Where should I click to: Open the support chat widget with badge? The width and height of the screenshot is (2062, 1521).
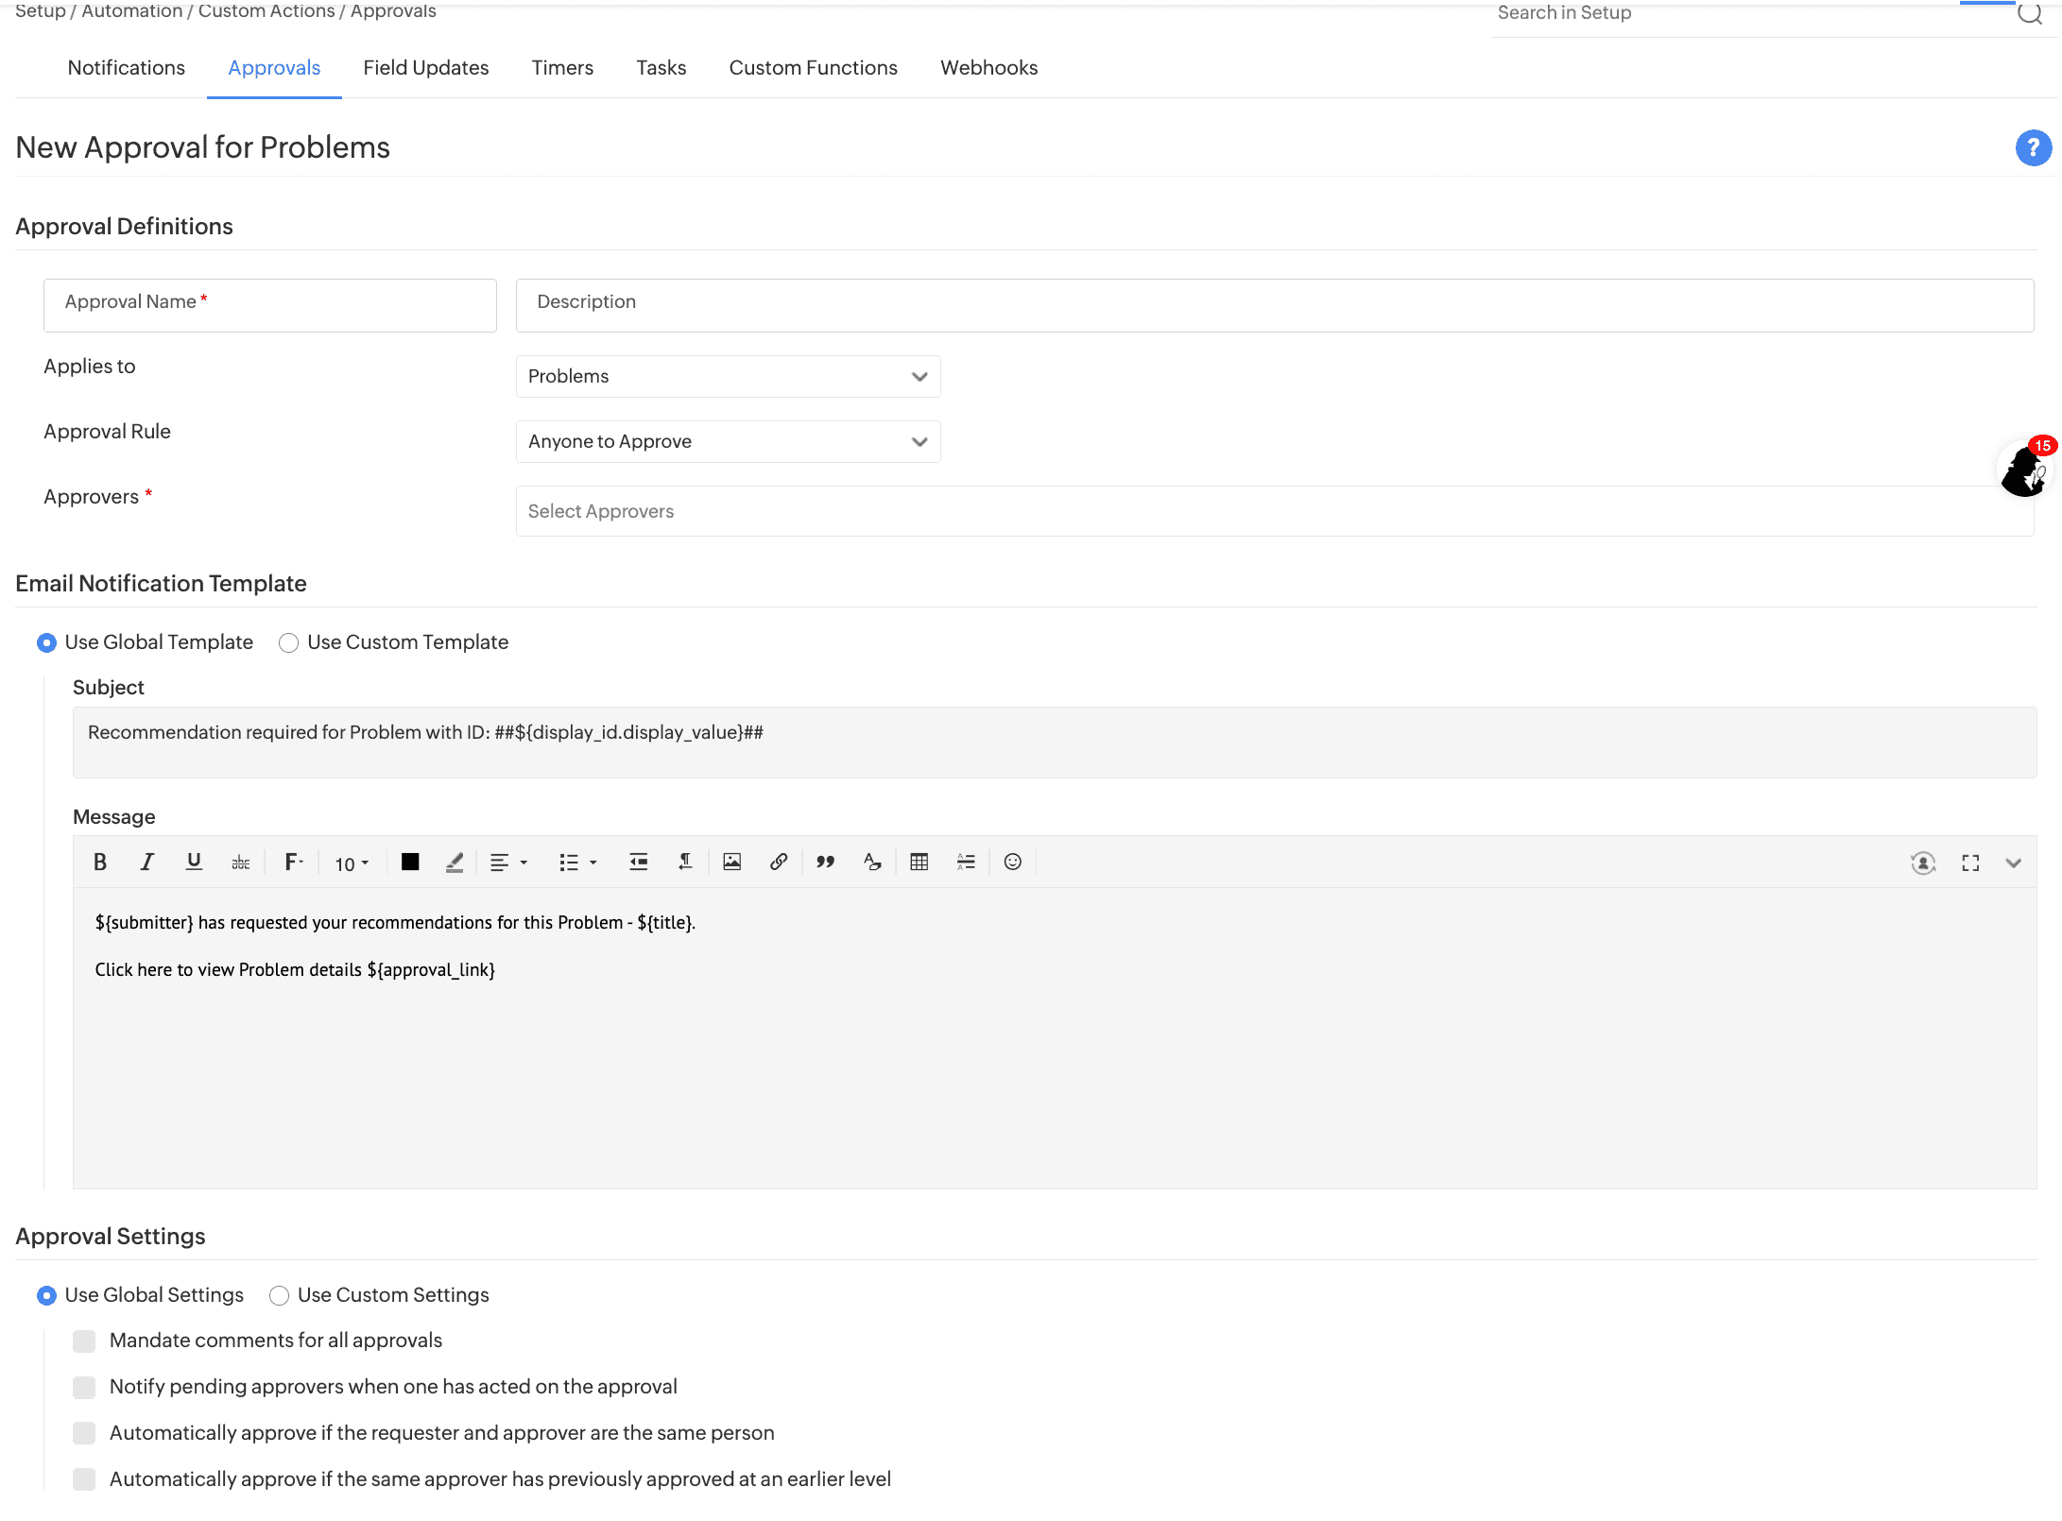2024,470
